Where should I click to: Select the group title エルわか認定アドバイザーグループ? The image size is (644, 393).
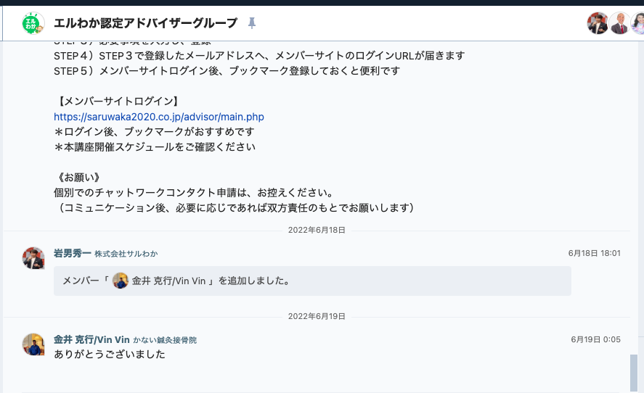(145, 23)
